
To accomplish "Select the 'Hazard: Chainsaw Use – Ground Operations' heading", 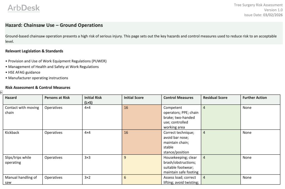I will point(54,25).
